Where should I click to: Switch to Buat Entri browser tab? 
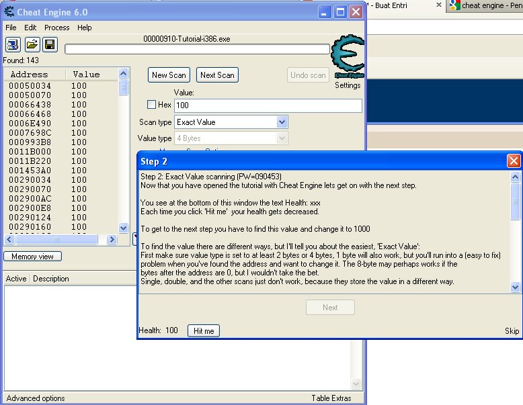(391, 5)
